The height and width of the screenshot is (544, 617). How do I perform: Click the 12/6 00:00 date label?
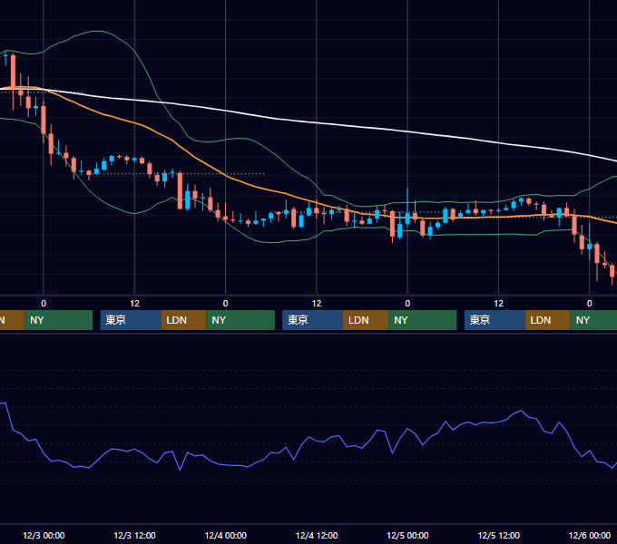[590, 535]
